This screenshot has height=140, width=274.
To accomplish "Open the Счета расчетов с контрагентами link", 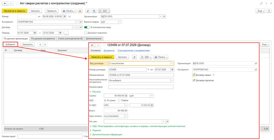I will (x=134, y=51).
